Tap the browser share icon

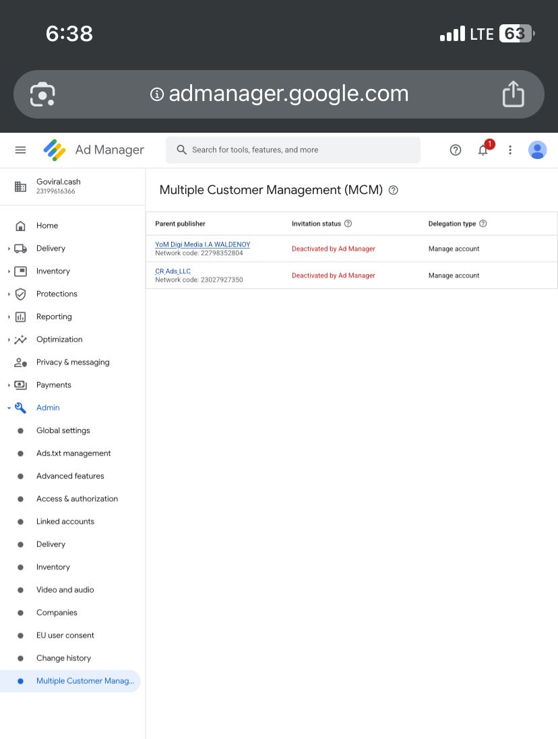513,94
